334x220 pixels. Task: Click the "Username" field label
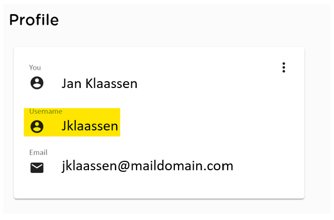point(46,111)
